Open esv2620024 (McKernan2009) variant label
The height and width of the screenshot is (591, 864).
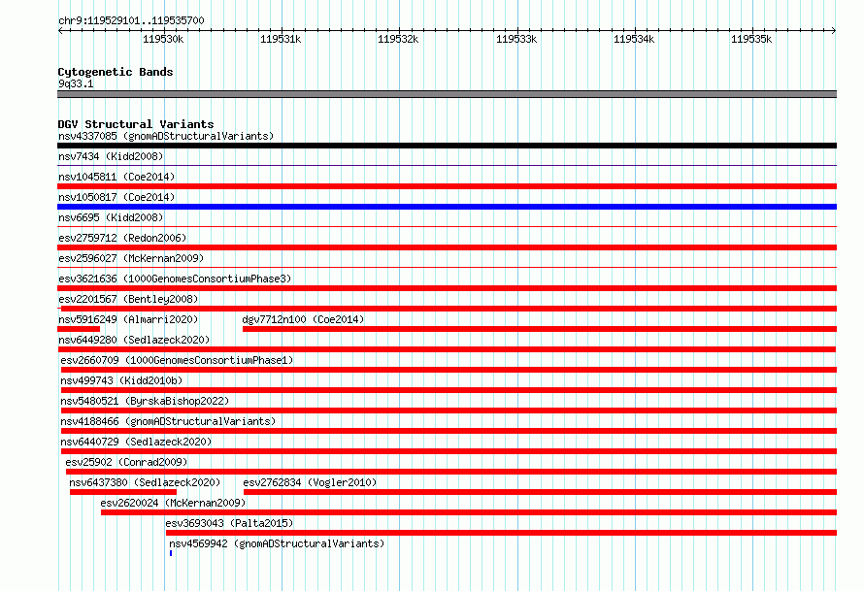(x=173, y=503)
